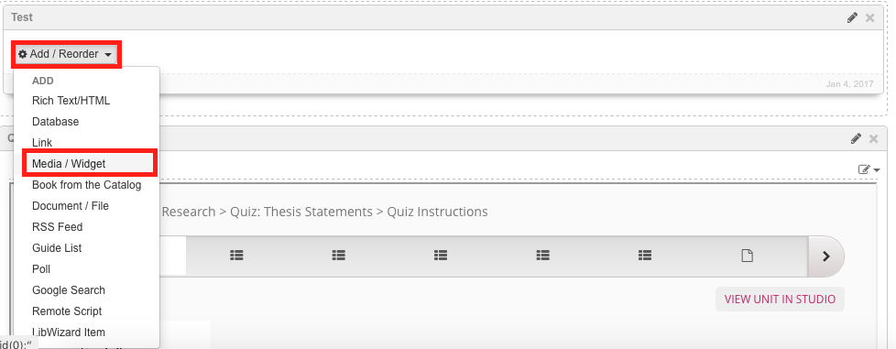Choose Poll in the Add menu
Screen dimensions: 896x349
point(41,269)
